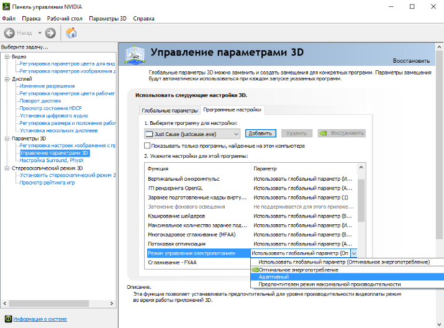Open 'Информация о системе' link

pos(39,319)
